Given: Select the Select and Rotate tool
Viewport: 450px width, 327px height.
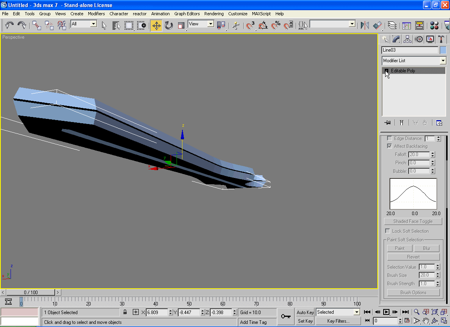Looking at the screenshot, I should (169, 25).
